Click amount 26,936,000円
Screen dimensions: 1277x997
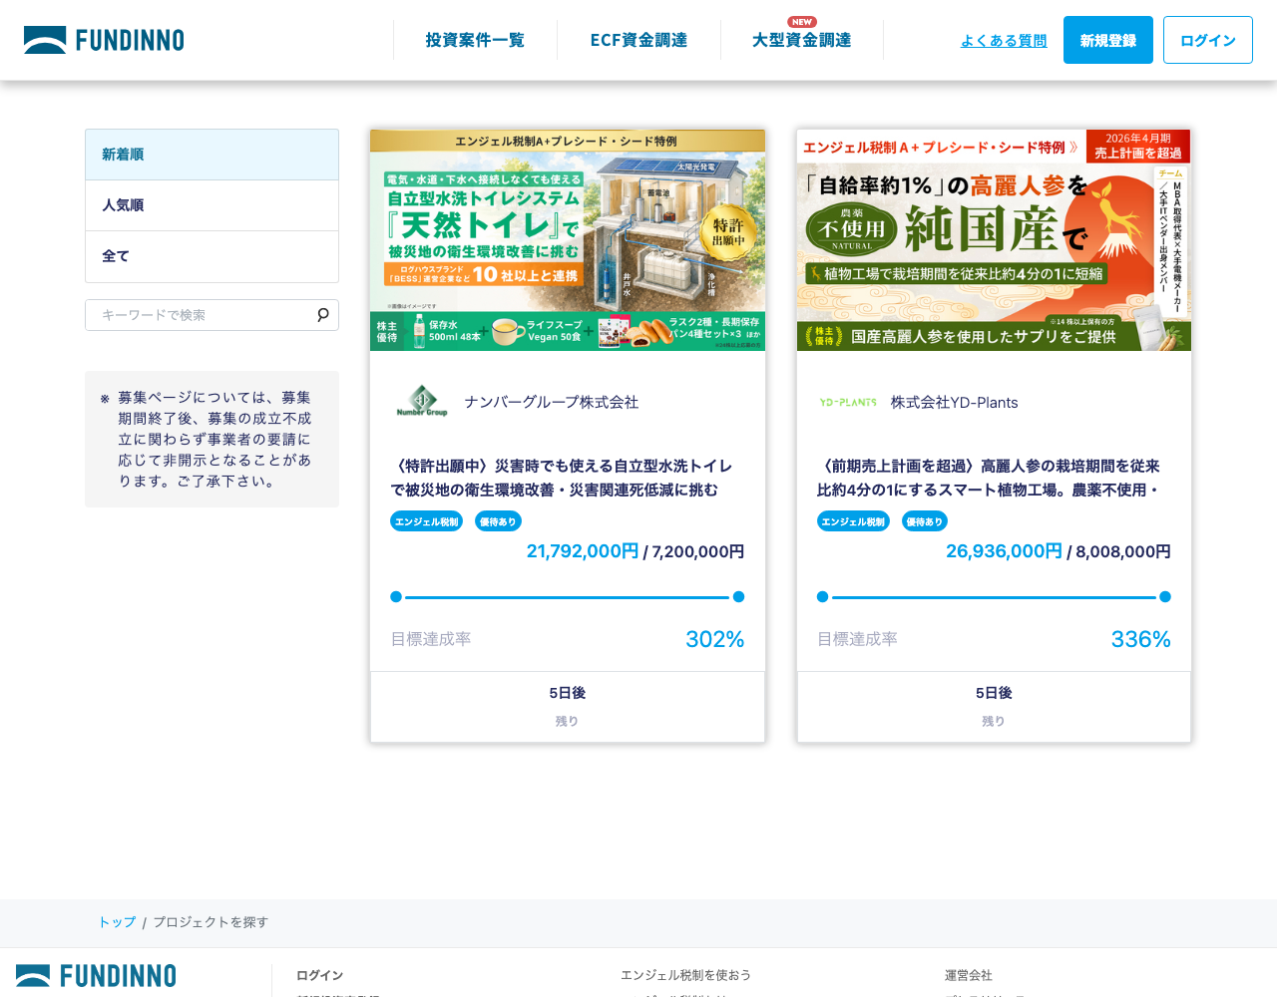(x=1005, y=551)
